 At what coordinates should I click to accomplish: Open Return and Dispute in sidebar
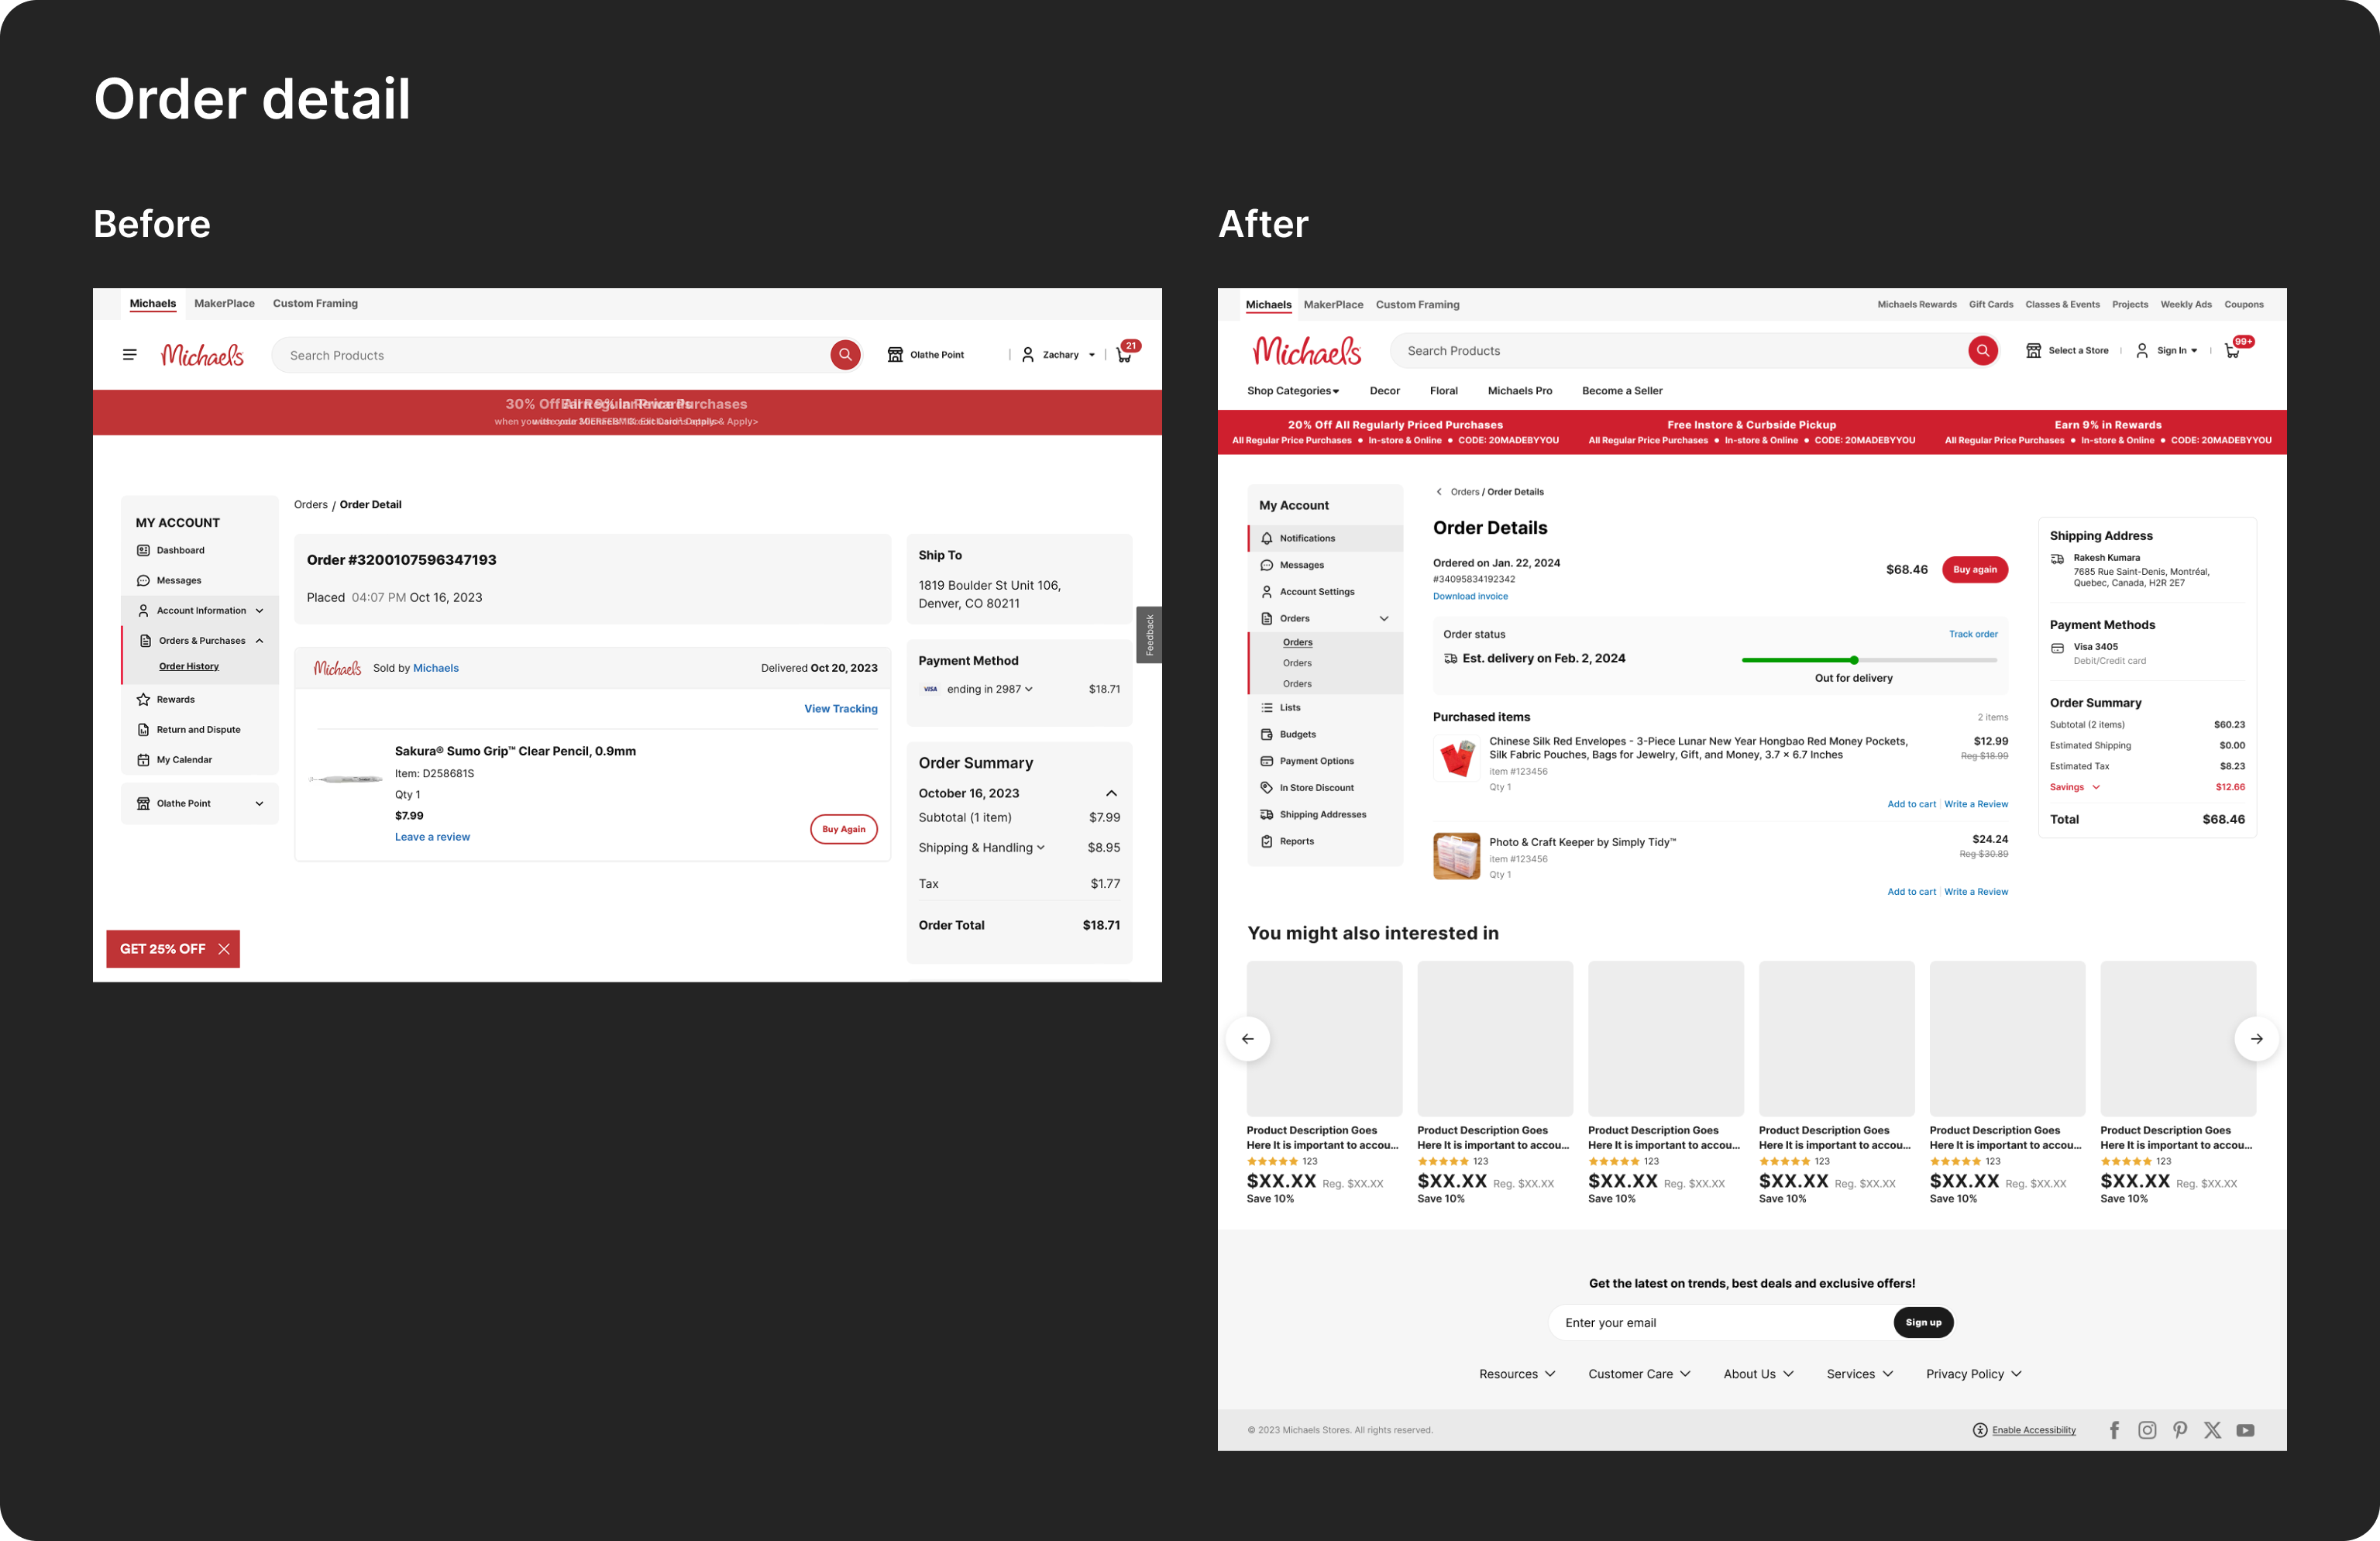200,729
